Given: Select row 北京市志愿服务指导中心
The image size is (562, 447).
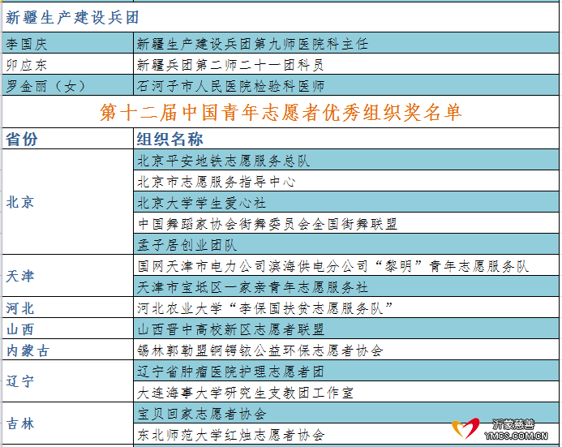Looking at the screenshot, I should [346, 181].
